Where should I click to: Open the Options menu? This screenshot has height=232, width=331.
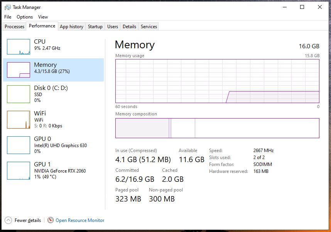[x=25, y=17]
